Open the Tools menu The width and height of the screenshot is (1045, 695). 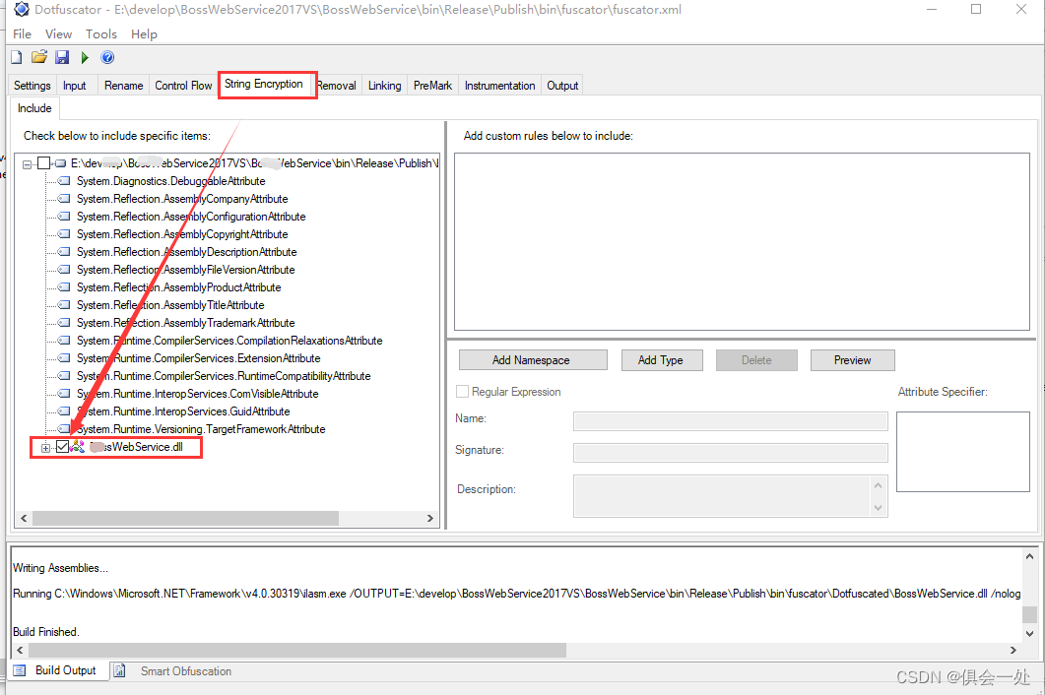click(x=100, y=34)
